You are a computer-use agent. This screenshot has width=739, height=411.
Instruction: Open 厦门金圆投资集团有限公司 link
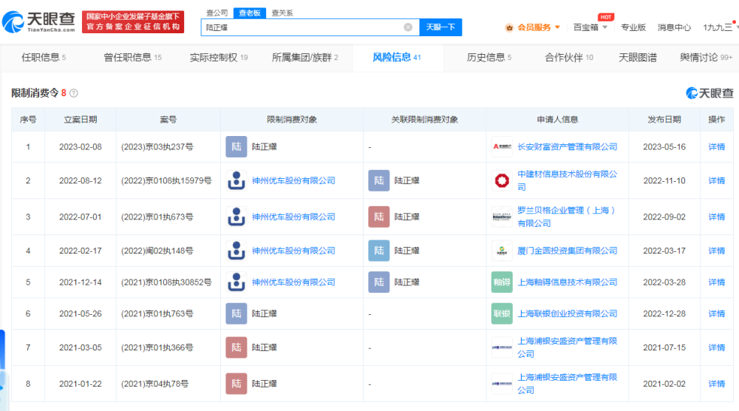click(567, 251)
